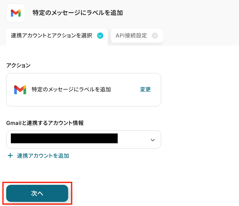The width and height of the screenshot is (239, 206).
Task: Switch to the API接続設定 tab
Action: (137, 36)
